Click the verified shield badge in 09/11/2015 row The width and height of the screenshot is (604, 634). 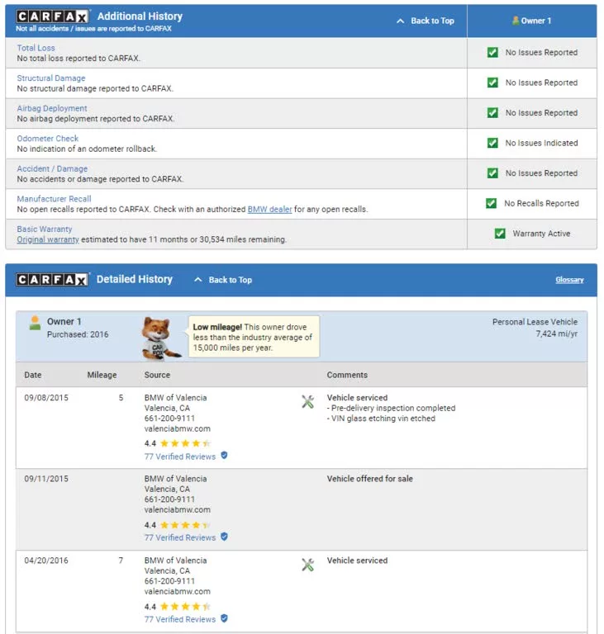point(224,537)
